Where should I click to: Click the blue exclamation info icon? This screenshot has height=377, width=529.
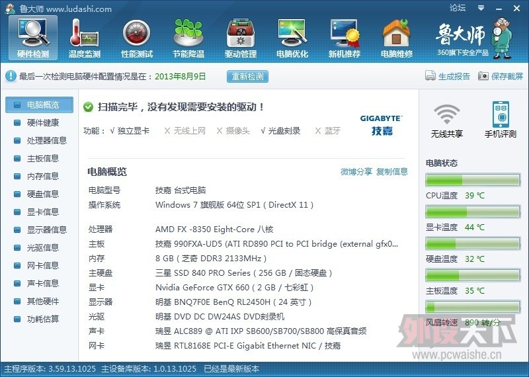tap(11, 76)
